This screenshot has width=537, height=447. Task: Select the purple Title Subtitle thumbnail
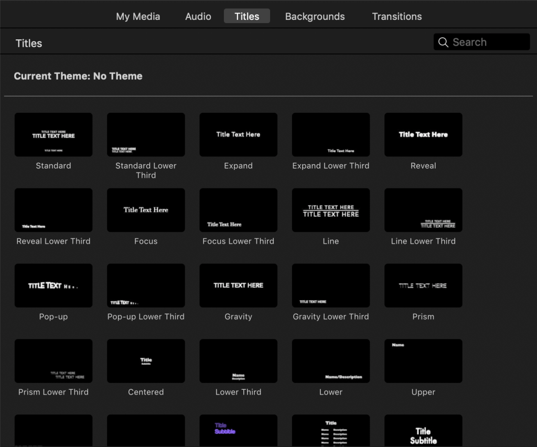click(x=238, y=430)
